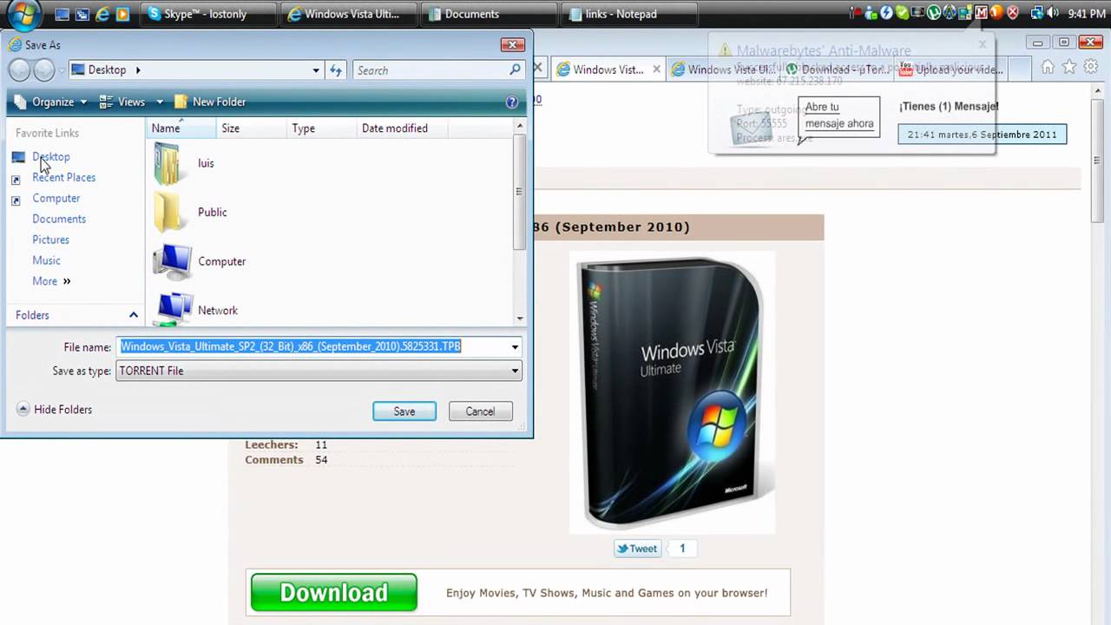Select the luis folder icon
Image resolution: width=1111 pixels, height=625 pixels.
click(x=167, y=163)
